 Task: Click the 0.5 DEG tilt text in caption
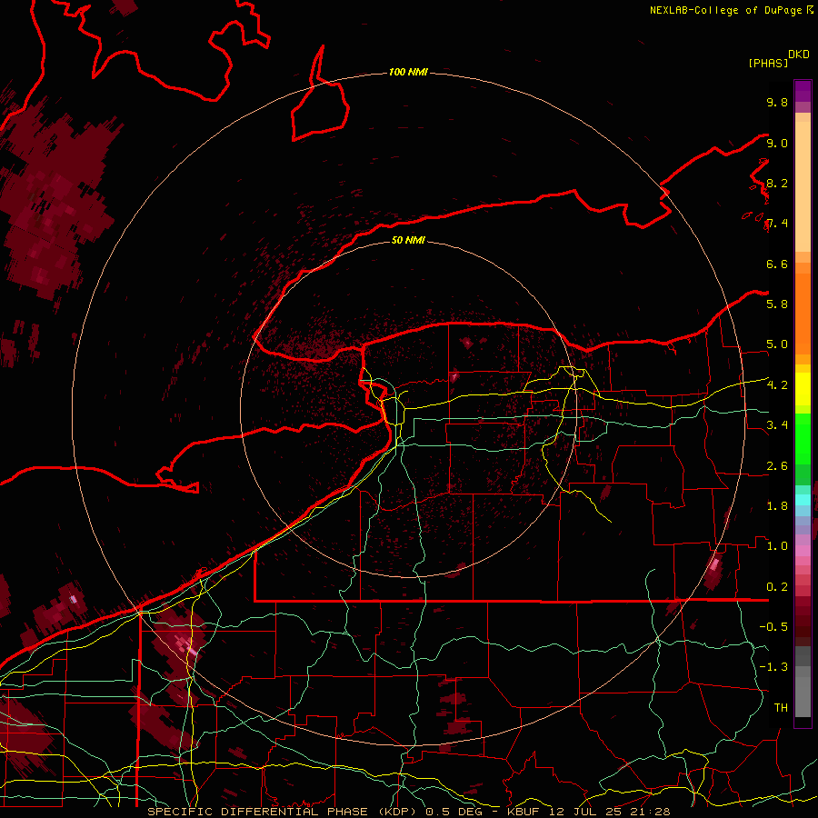[x=454, y=812]
